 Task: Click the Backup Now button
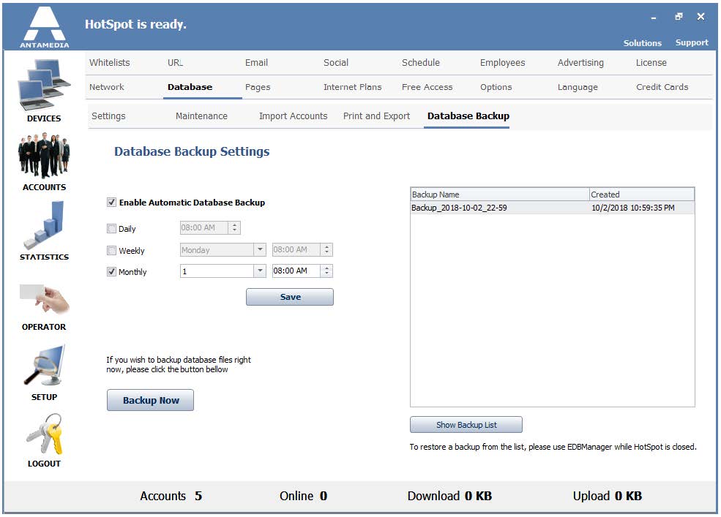[150, 400]
